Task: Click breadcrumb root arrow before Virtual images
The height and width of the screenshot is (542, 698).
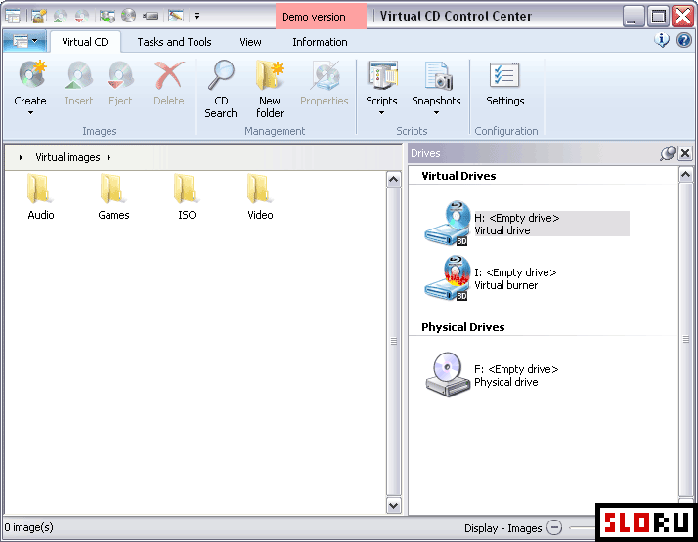Action: pyautogui.click(x=21, y=157)
